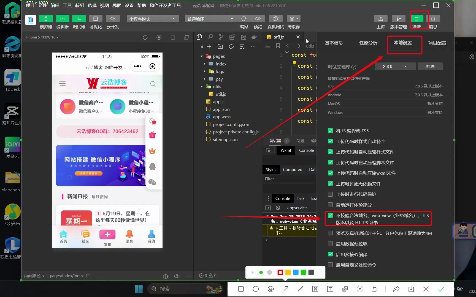Toggle the 编辑器 editor panel button
This screenshot has width=476, height=297.
[63, 19]
